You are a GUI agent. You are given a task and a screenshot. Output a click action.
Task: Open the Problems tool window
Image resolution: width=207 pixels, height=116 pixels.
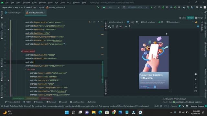pyautogui.click(x=38, y=102)
